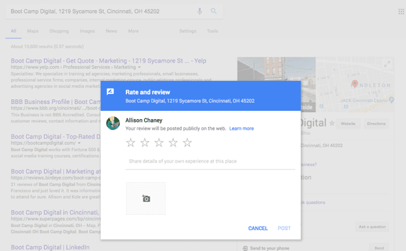Image resolution: width=406 pixels, height=251 pixels.
Task: Click the JACK Cincinnati Casino map label
Action: coord(364,101)
